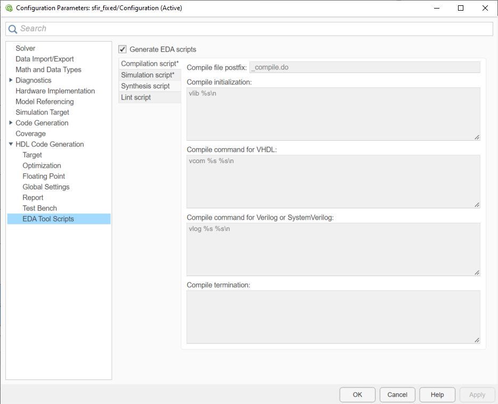Select the Compilation script tab
This screenshot has width=498, height=404.
148,63
